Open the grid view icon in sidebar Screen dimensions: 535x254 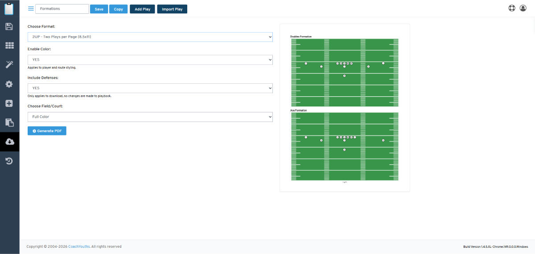click(x=9, y=45)
